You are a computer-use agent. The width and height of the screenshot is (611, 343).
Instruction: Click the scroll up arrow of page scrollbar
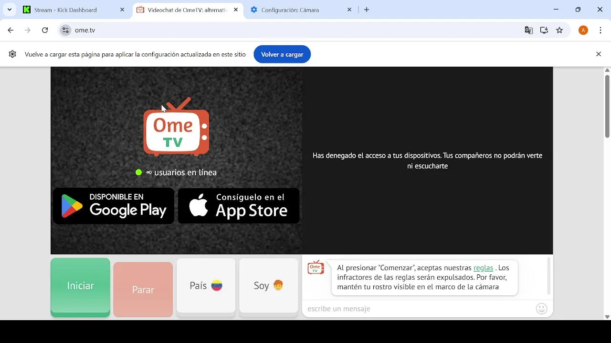tap(607, 70)
